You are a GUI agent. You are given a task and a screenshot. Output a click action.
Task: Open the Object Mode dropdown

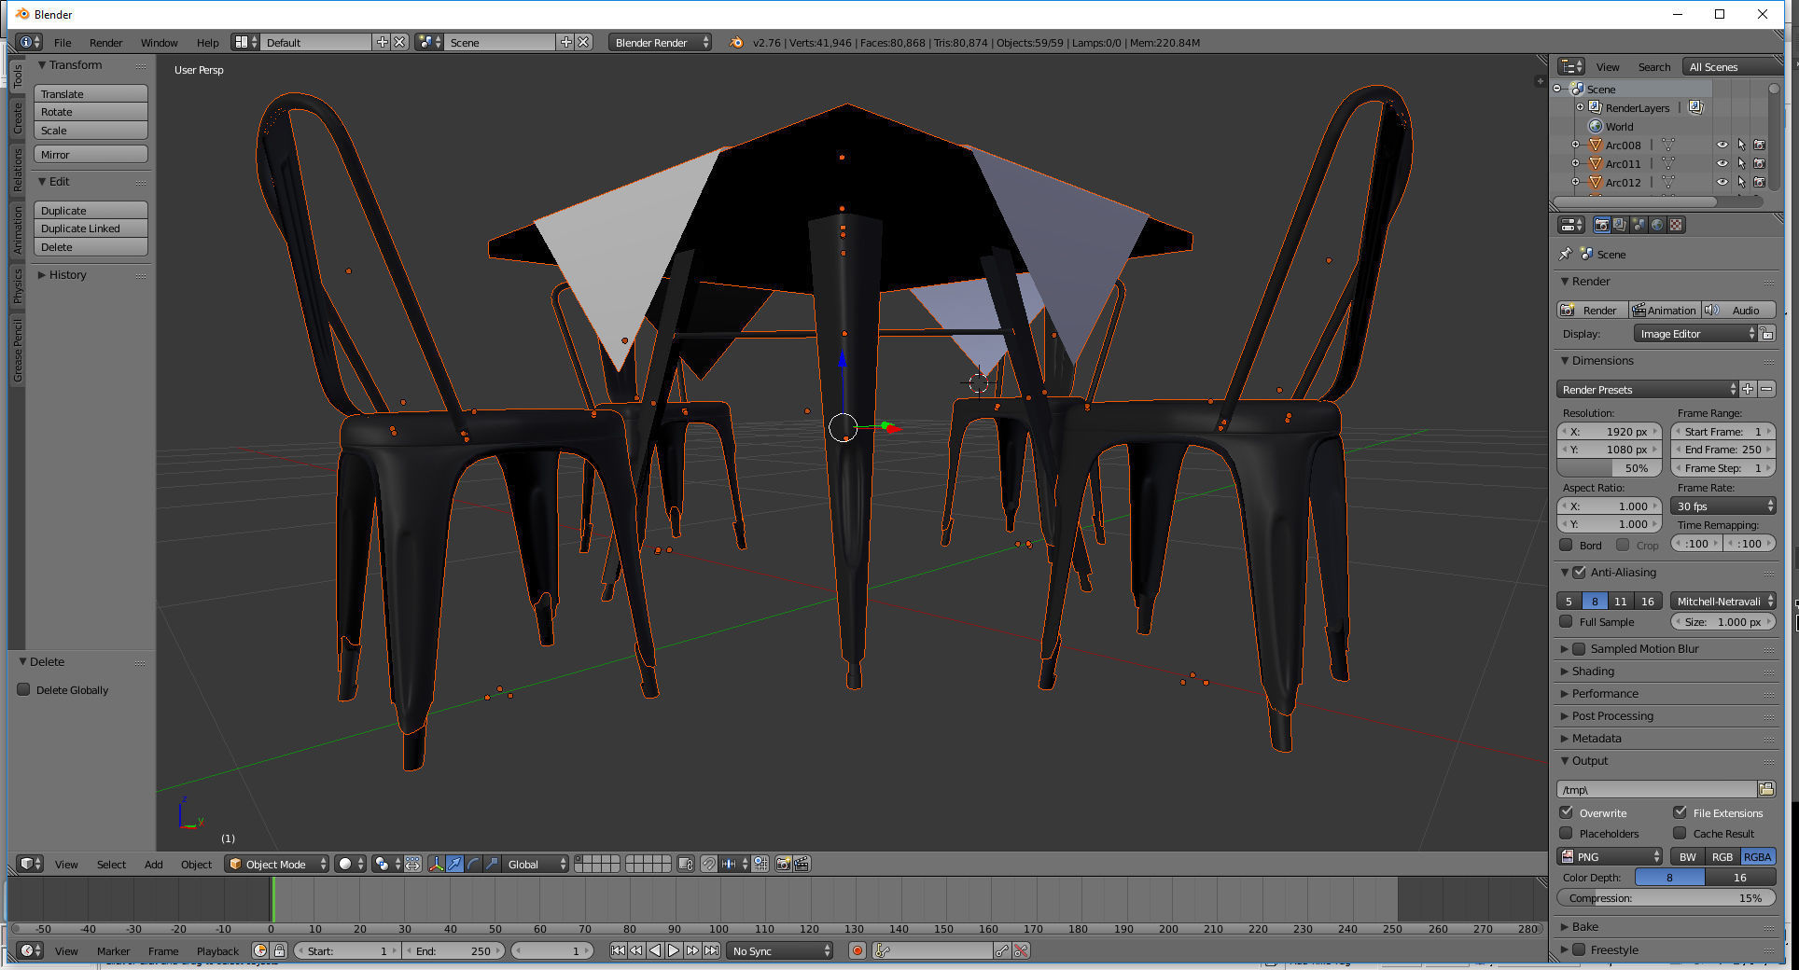click(x=277, y=864)
